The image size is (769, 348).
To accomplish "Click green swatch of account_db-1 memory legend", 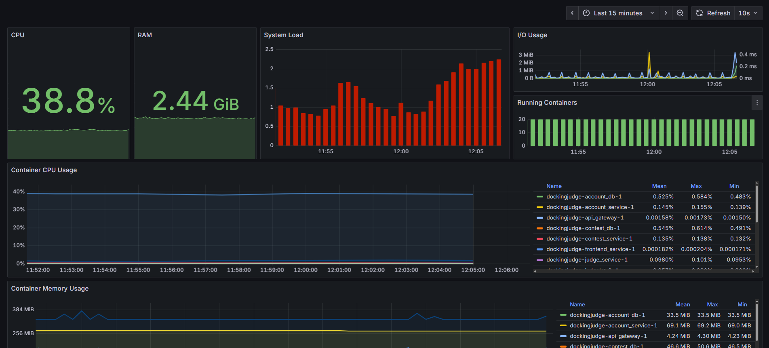I will point(563,315).
